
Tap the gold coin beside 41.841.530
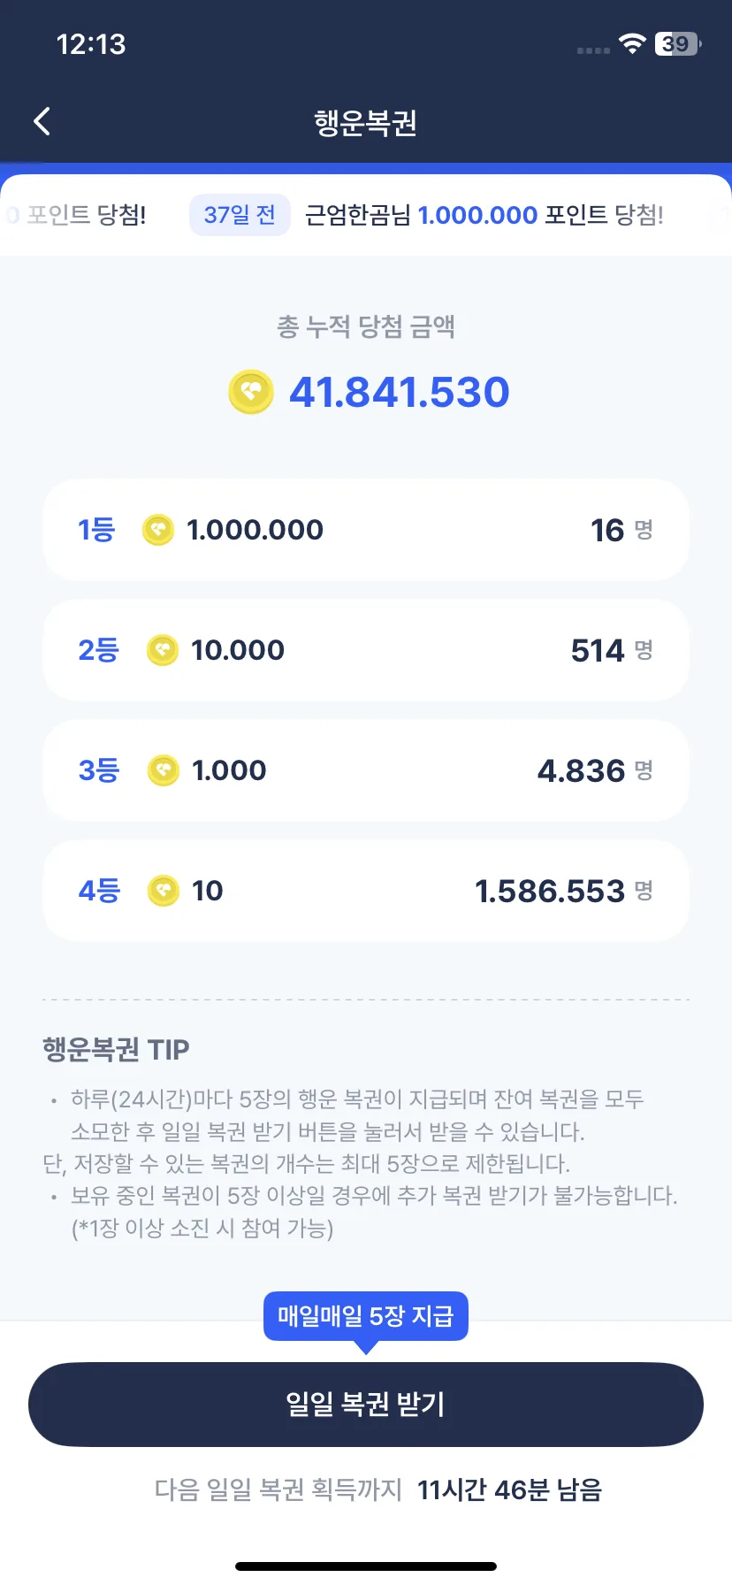[x=251, y=392]
